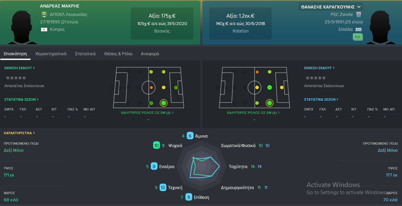Open the Αναφορά tab
402x206 pixels.
[x=150, y=54]
